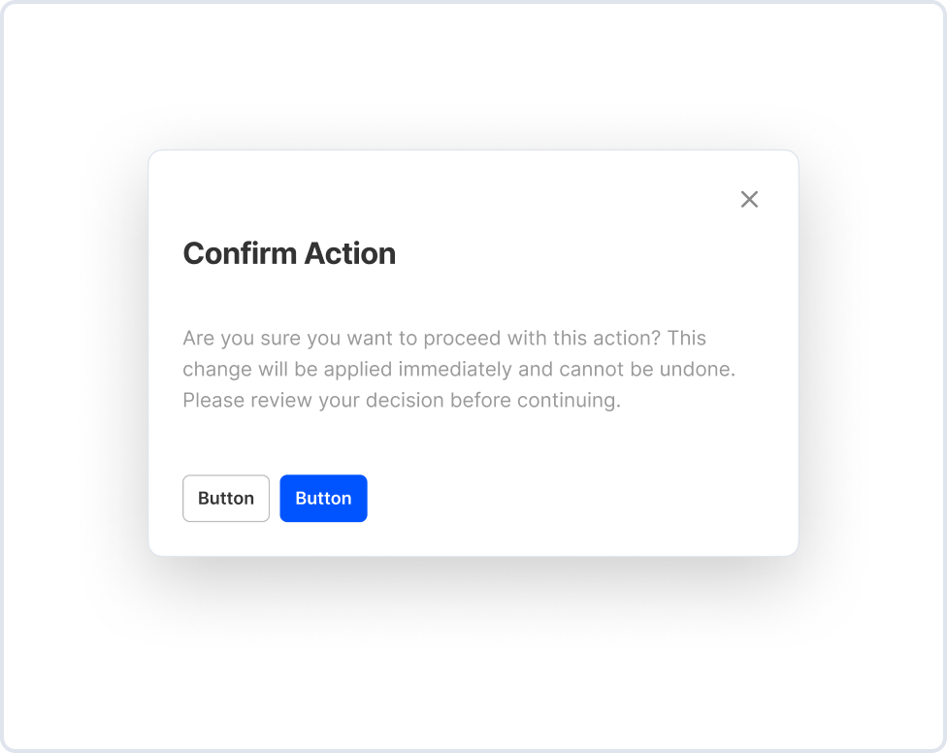Click the dialog's description paragraph
This screenshot has width=947, height=753.
459,369
